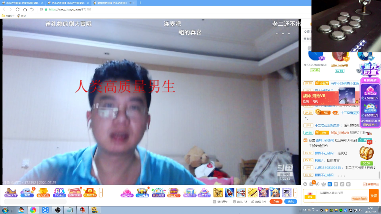Image resolution: width=381 pixels, height=214 pixels.
Task: Open a new browser tab with plus
Action: coord(140,3)
